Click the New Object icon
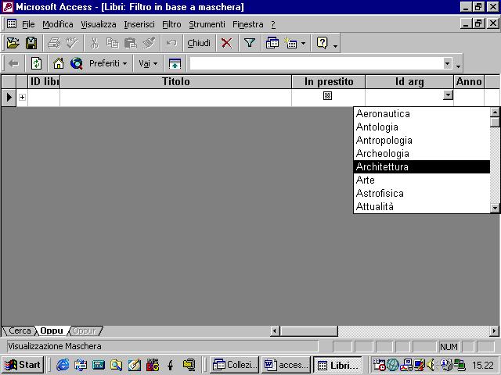Image resolution: width=501 pixels, height=375 pixels. coord(291,43)
